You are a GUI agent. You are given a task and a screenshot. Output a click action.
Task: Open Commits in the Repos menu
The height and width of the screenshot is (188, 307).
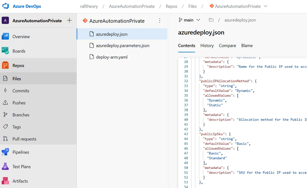click(x=21, y=91)
